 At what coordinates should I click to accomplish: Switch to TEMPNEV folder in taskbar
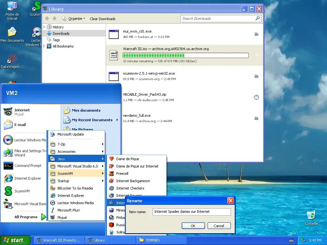(162, 240)
